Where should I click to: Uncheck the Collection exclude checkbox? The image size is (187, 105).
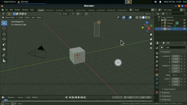click(x=162, y=20)
